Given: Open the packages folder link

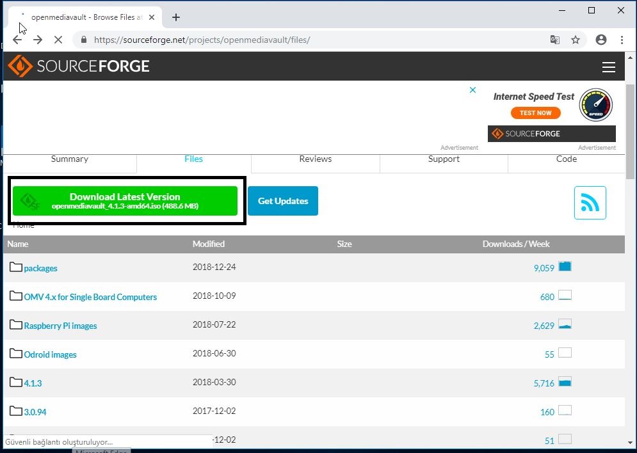Looking at the screenshot, I should 40,268.
